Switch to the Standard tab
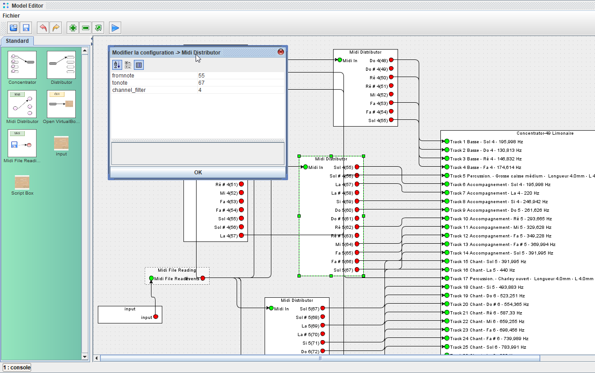This screenshot has height=373, width=595. (17, 41)
